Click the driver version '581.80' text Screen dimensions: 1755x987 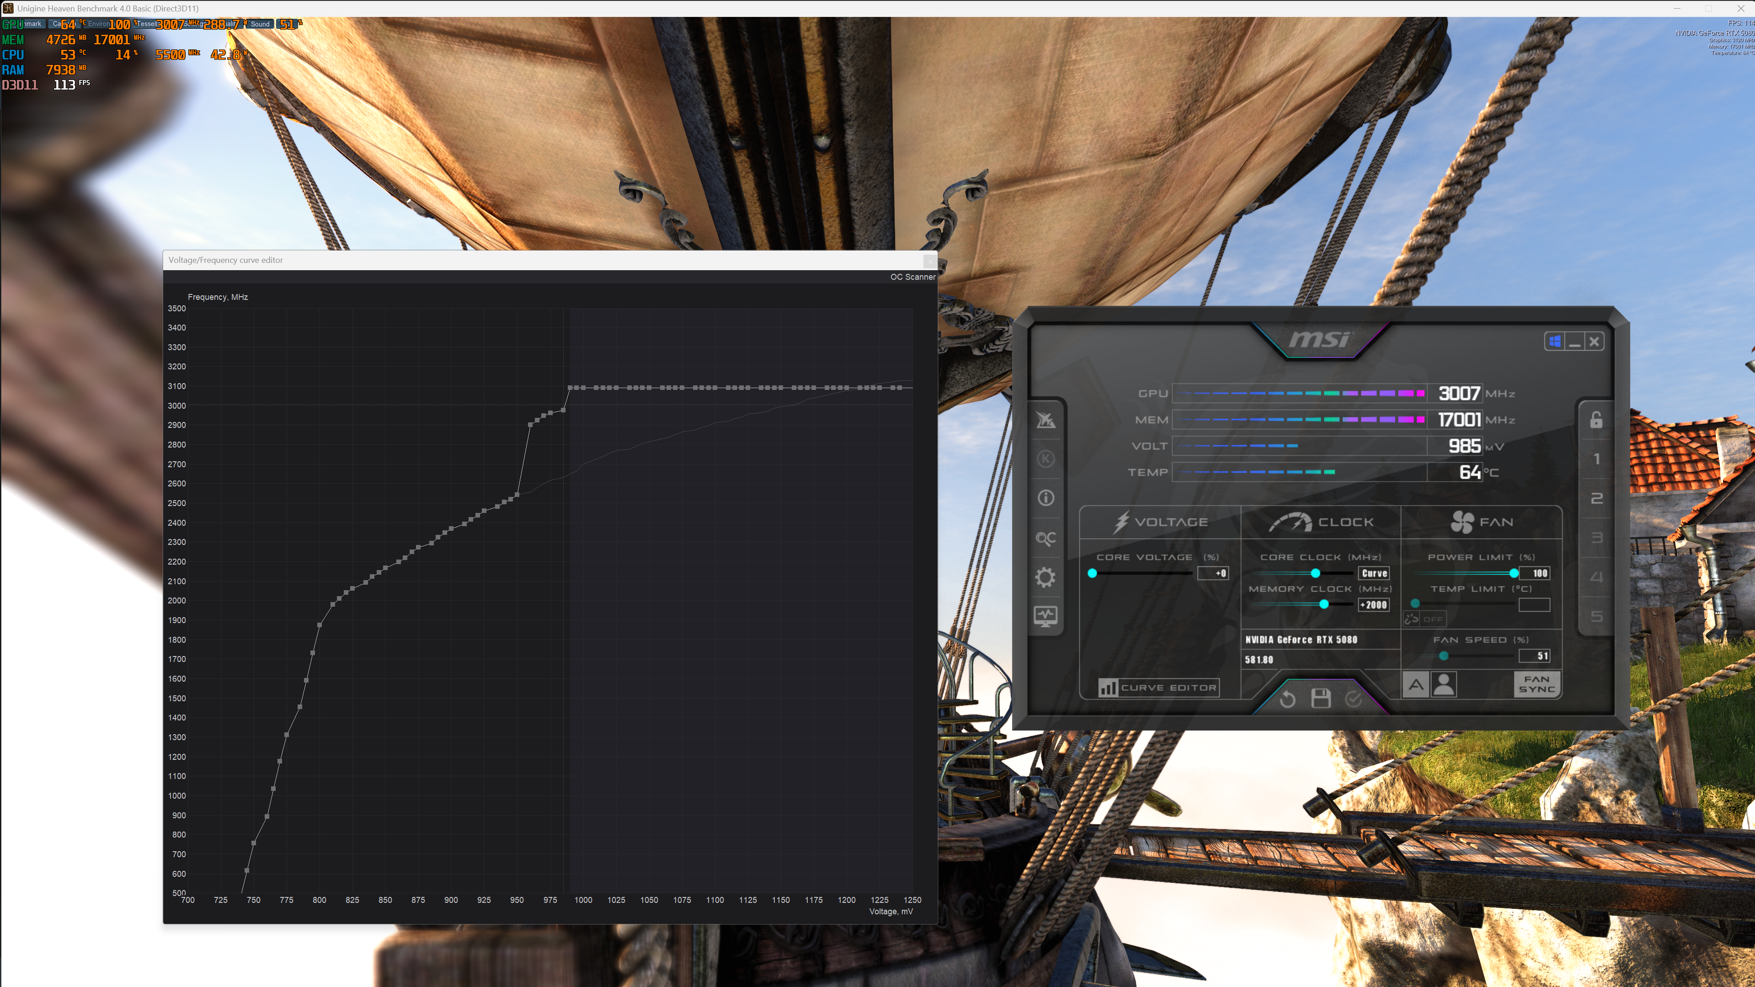tap(1259, 660)
